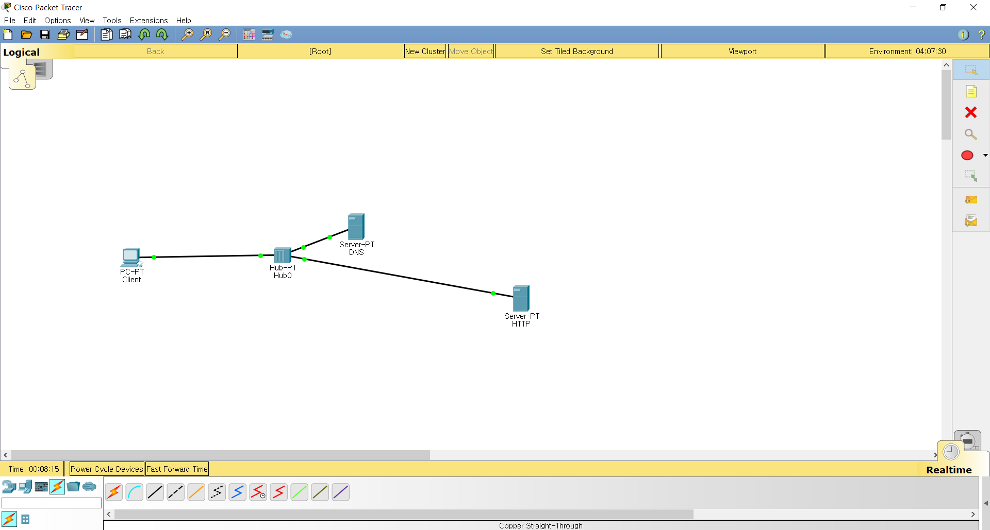Select the Connections lightning category

[57, 486]
